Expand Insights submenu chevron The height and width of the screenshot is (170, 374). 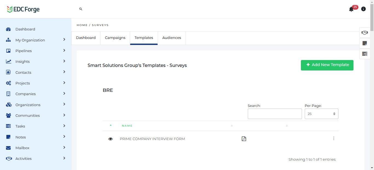point(64,61)
